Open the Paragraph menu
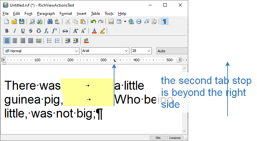The height and width of the screenshot is (141, 257). tap(46, 14)
